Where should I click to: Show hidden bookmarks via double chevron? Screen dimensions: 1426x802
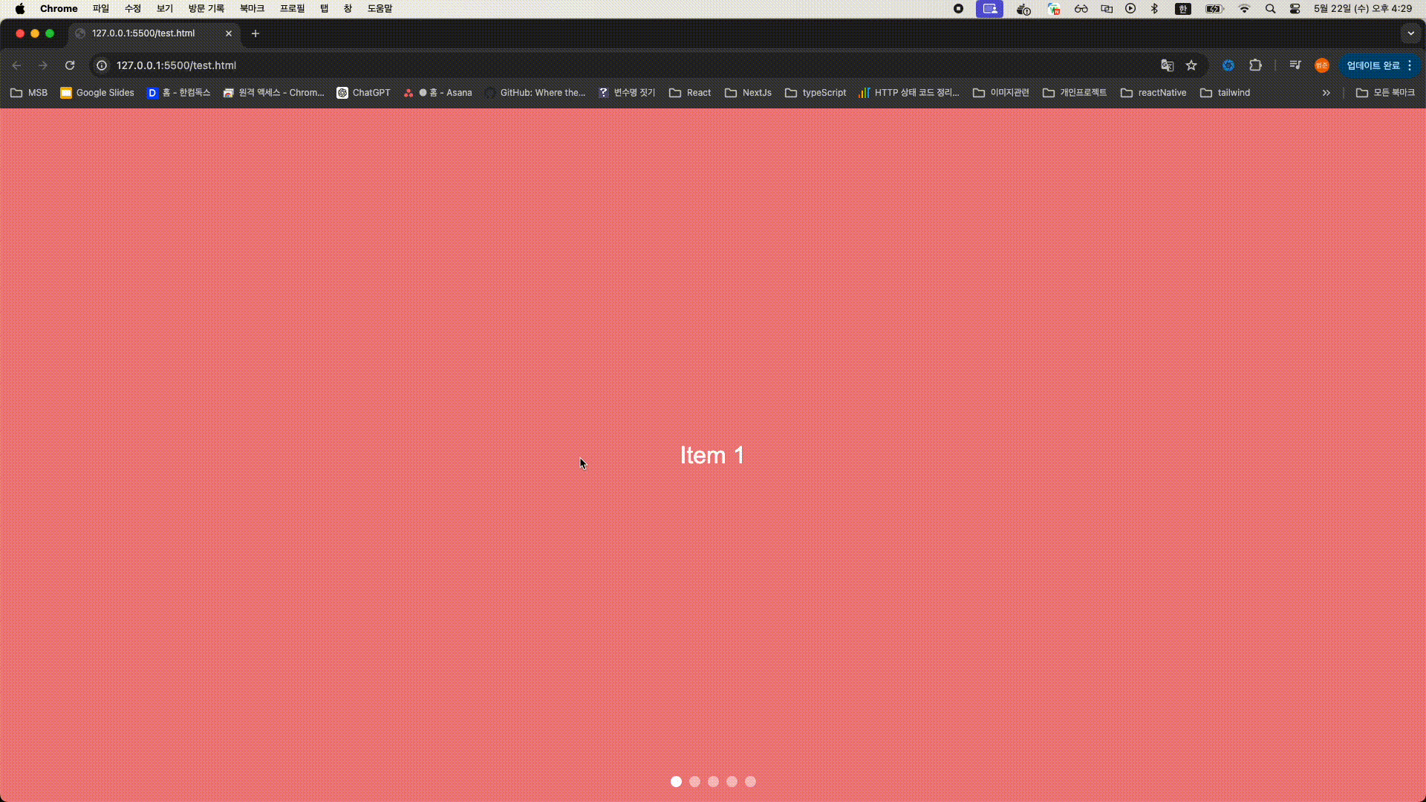pyautogui.click(x=1326, y=93)
